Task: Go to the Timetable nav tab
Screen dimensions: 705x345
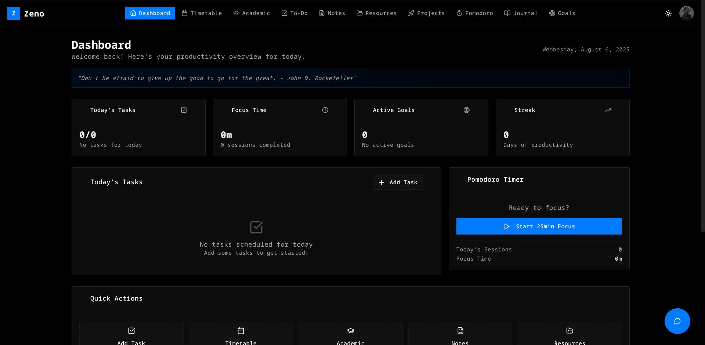Action: [202, 13]
